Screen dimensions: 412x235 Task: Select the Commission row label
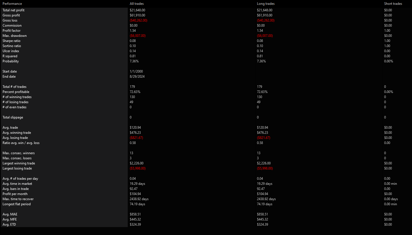click(12, 26)
